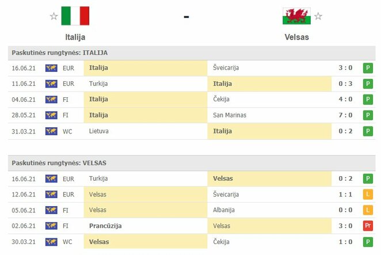Image resolution: width=381 pixels, height=255 pixels.
Task: Click the orange L badge for Velsas–Albanija
Action: coord(368,210)
